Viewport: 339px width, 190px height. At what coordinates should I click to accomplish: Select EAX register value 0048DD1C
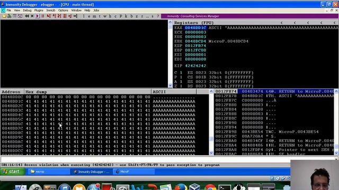195,28
